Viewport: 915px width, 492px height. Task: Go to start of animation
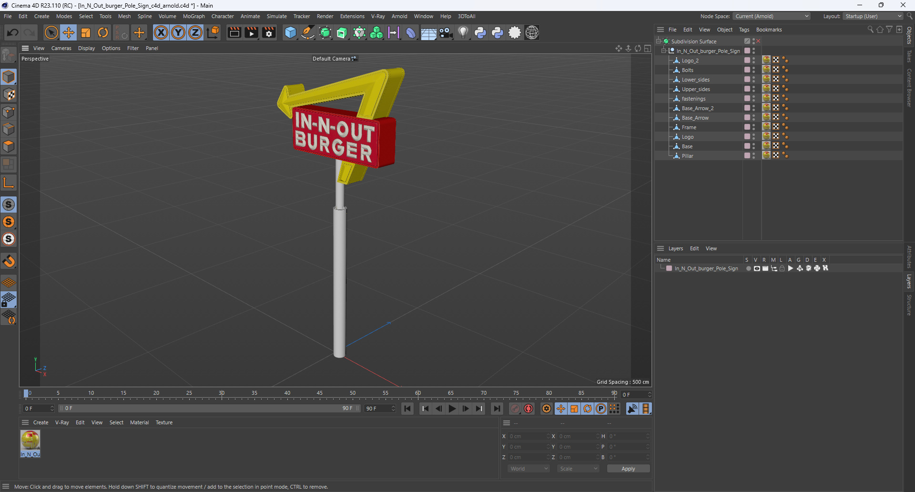(x=407, y=409)
